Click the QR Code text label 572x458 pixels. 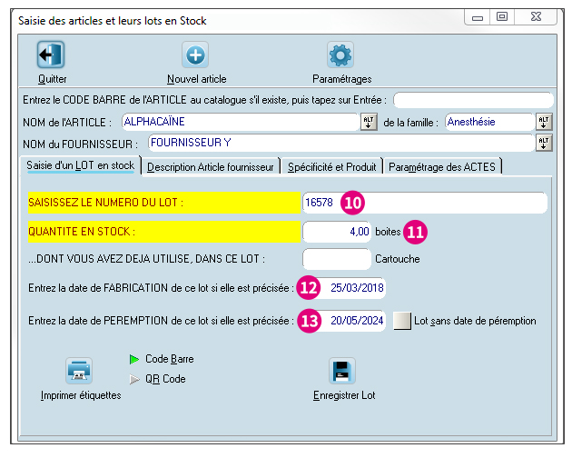(x=165, y=379)
